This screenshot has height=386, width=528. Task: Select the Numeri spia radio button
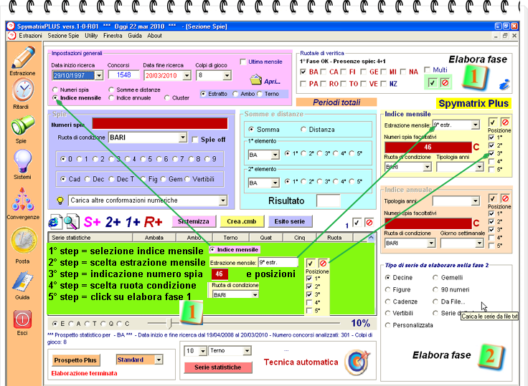coord(55,90)
